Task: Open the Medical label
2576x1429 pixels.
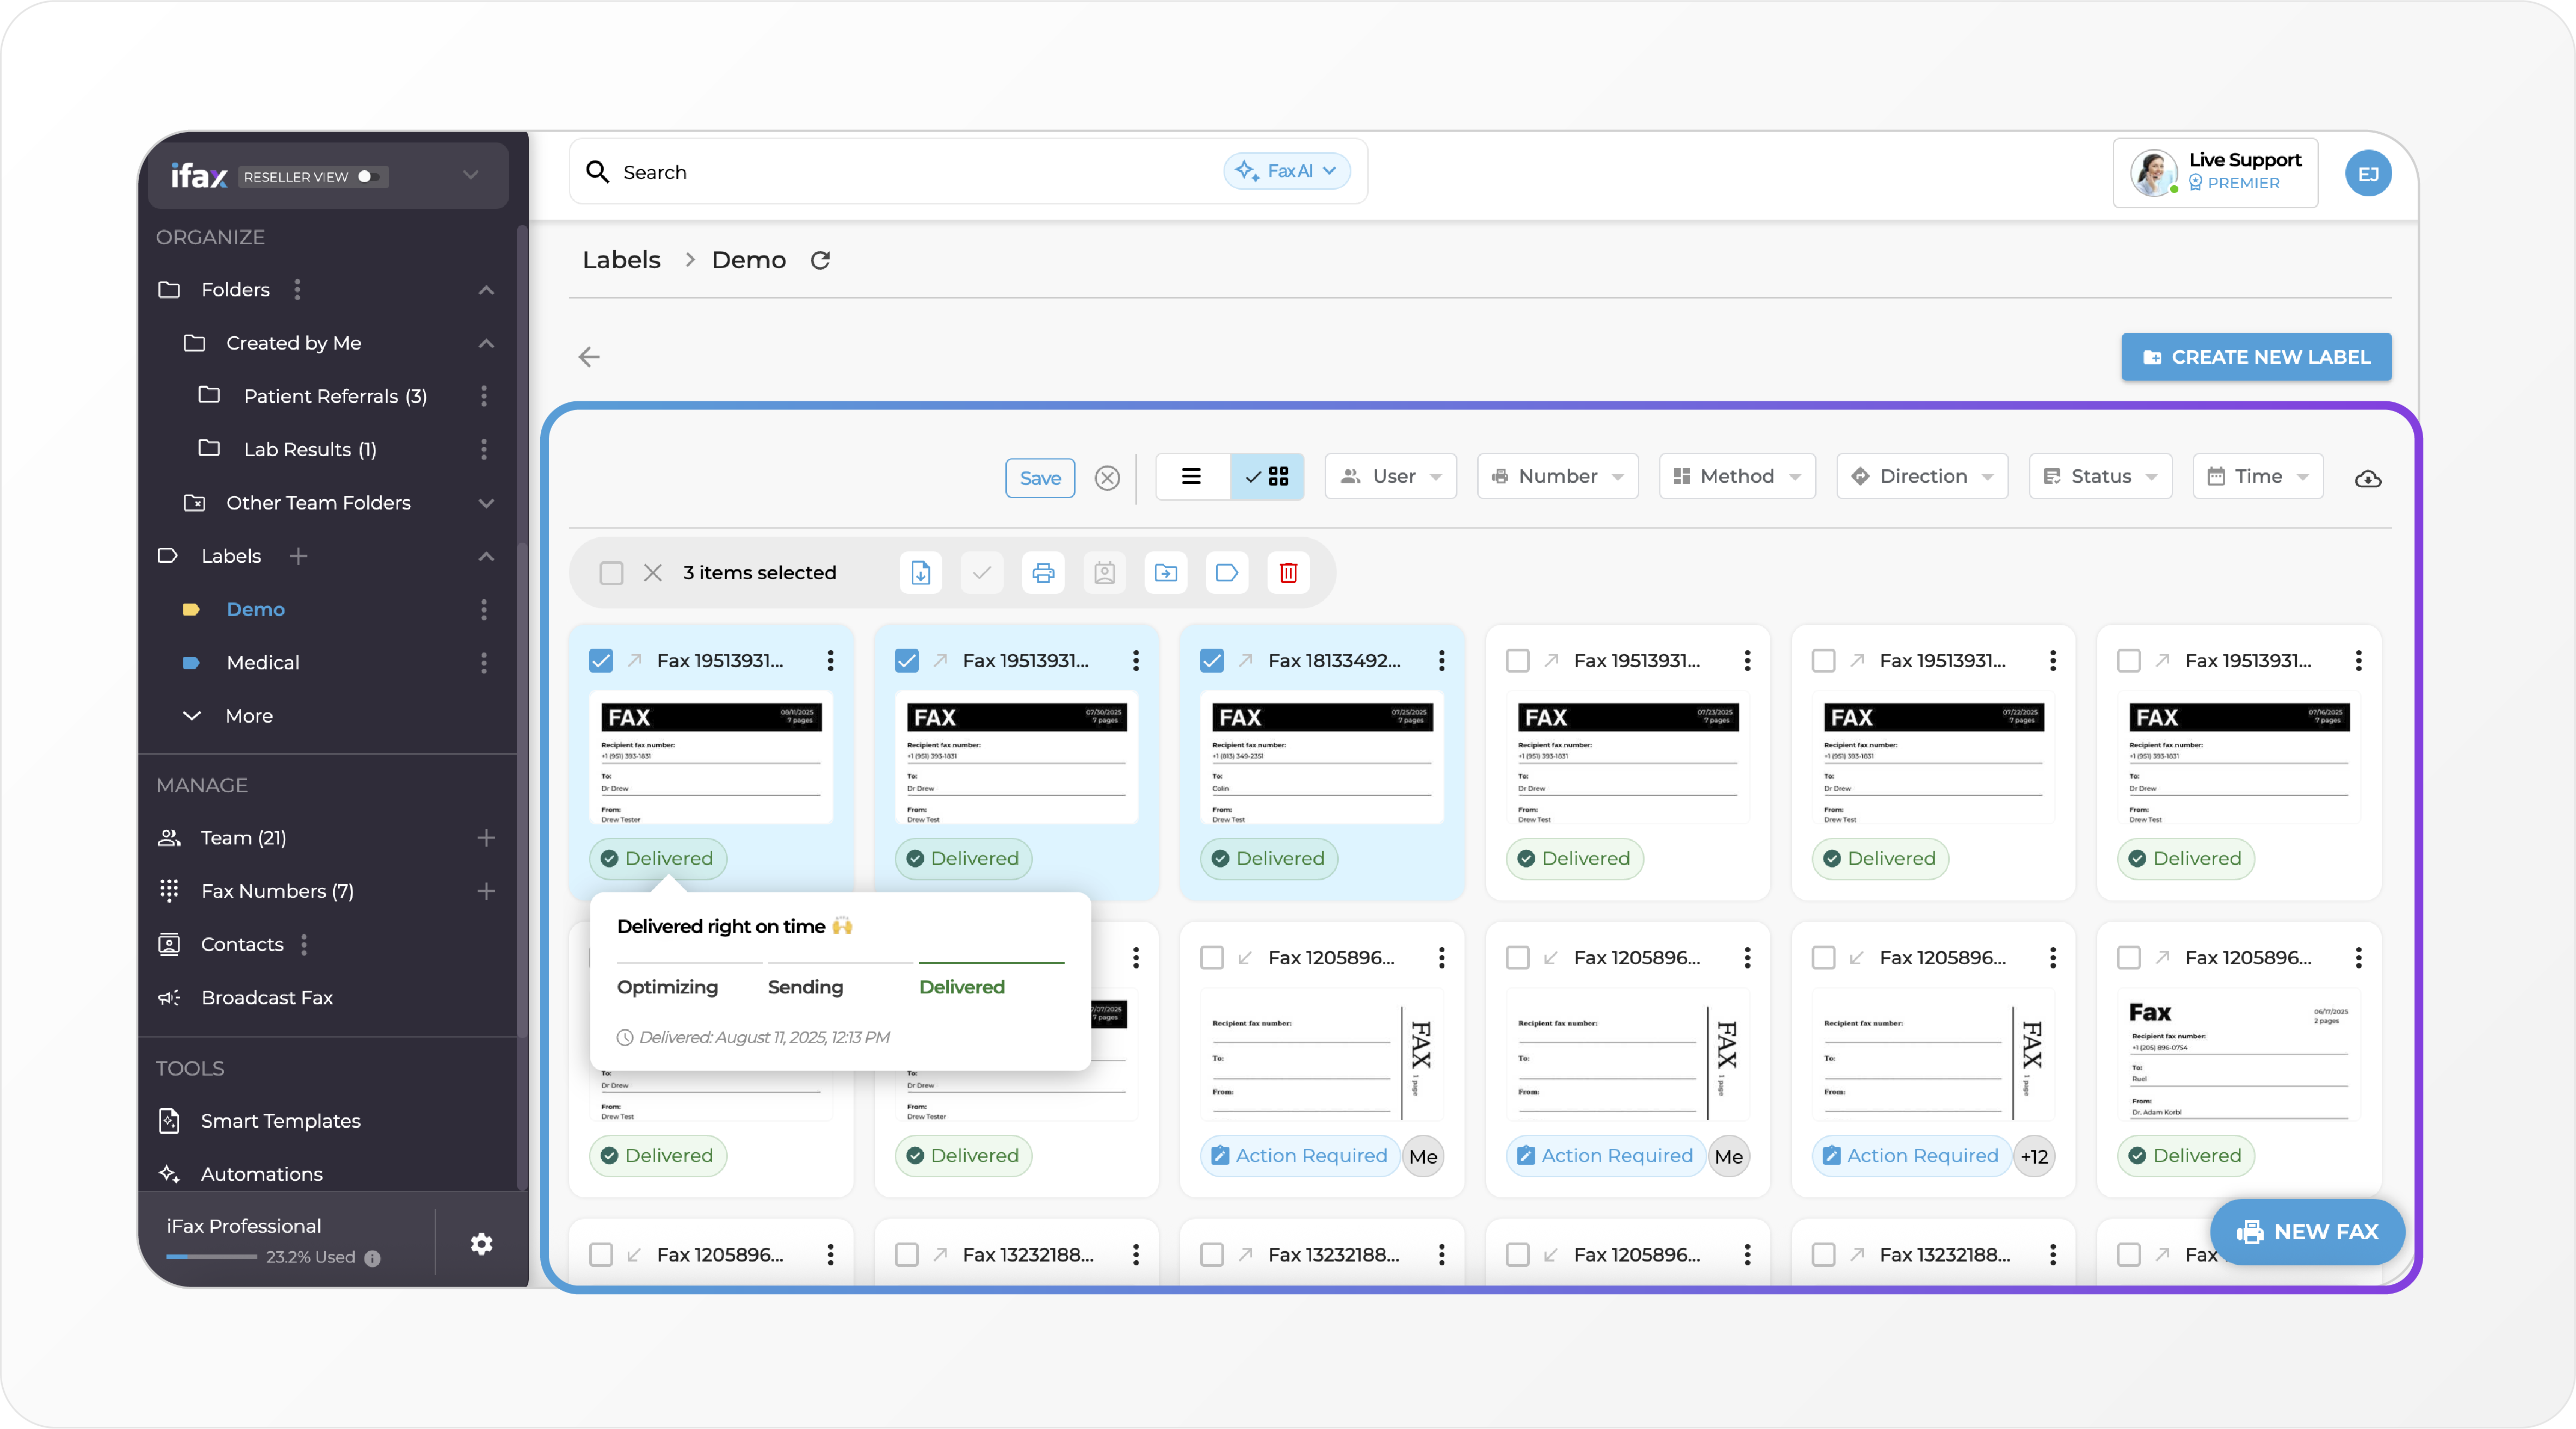Action: coord(262,662)
